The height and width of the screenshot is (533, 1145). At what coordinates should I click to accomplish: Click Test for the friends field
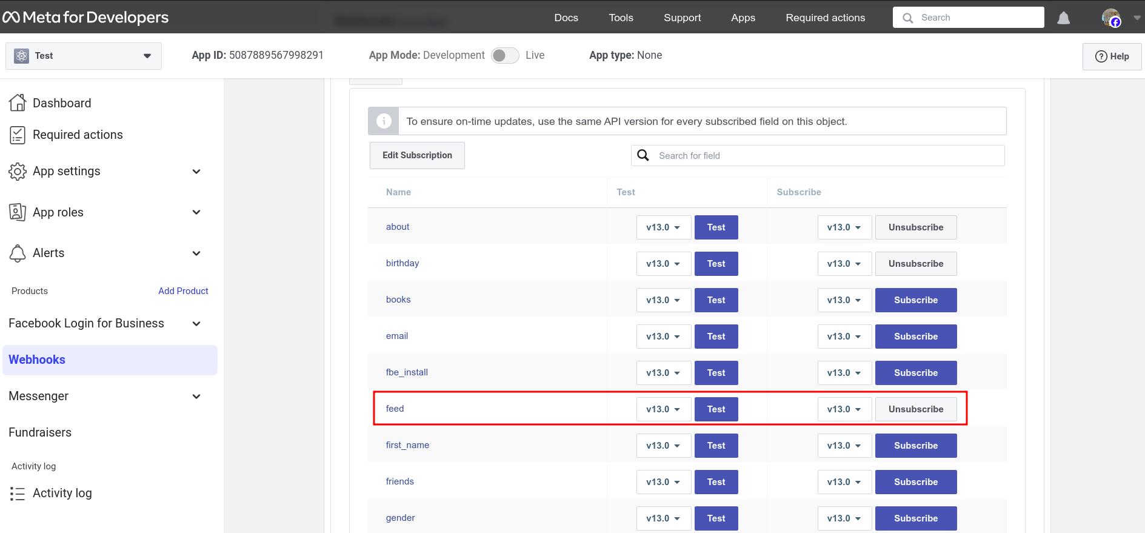716,482
